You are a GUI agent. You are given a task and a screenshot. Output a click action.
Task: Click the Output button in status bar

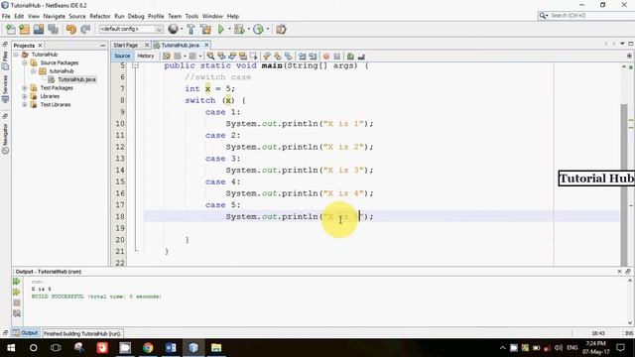26,333
